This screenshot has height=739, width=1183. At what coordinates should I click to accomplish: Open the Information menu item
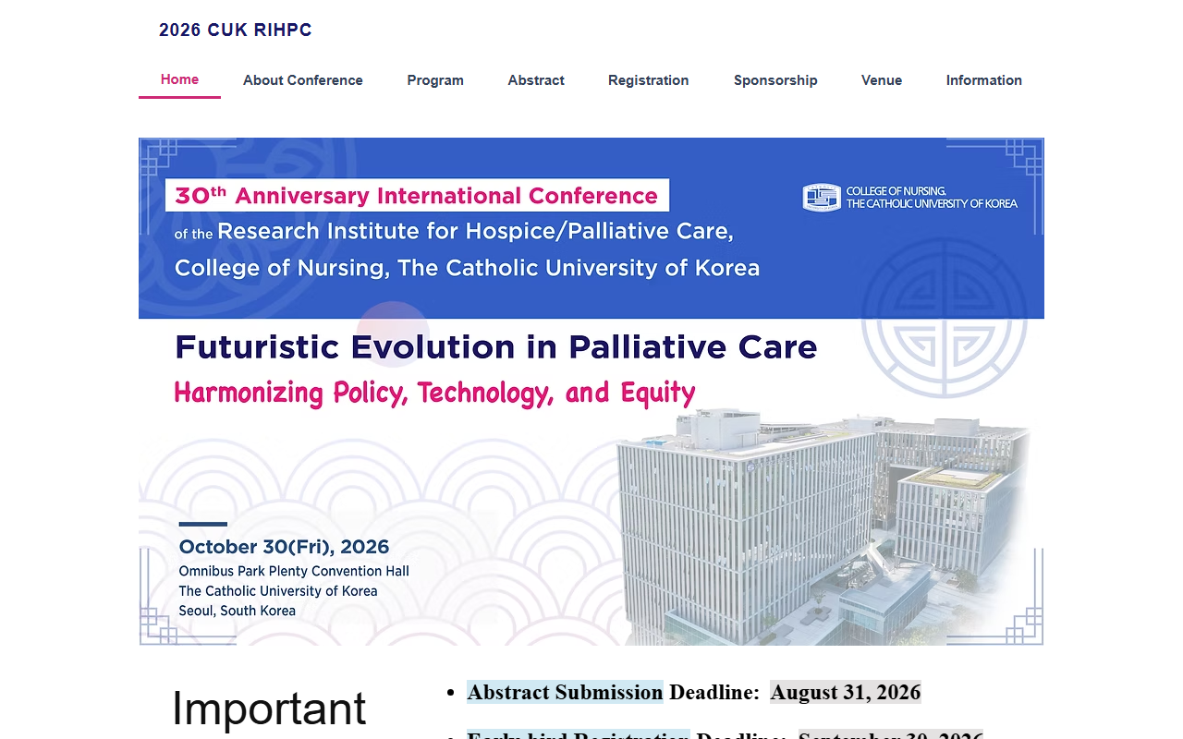(x=984, y=80)
